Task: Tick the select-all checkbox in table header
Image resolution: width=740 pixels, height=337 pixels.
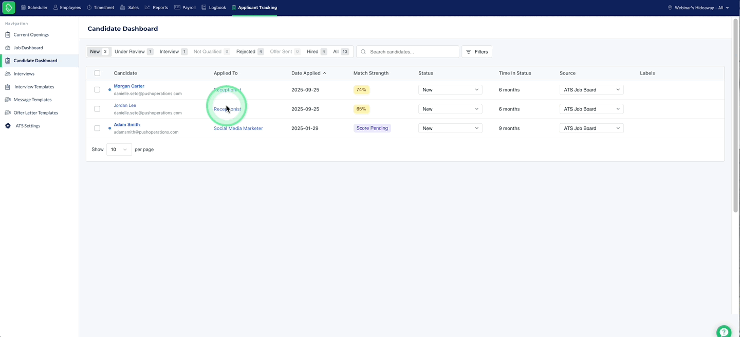Action: pos(97,73)
